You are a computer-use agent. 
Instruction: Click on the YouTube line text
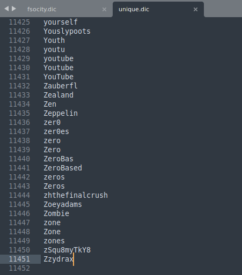(x=58, y=77)
